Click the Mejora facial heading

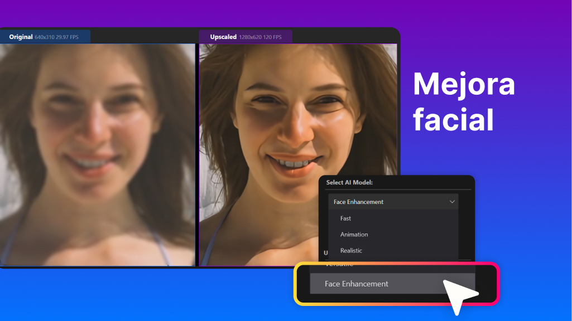coord(464,102)
